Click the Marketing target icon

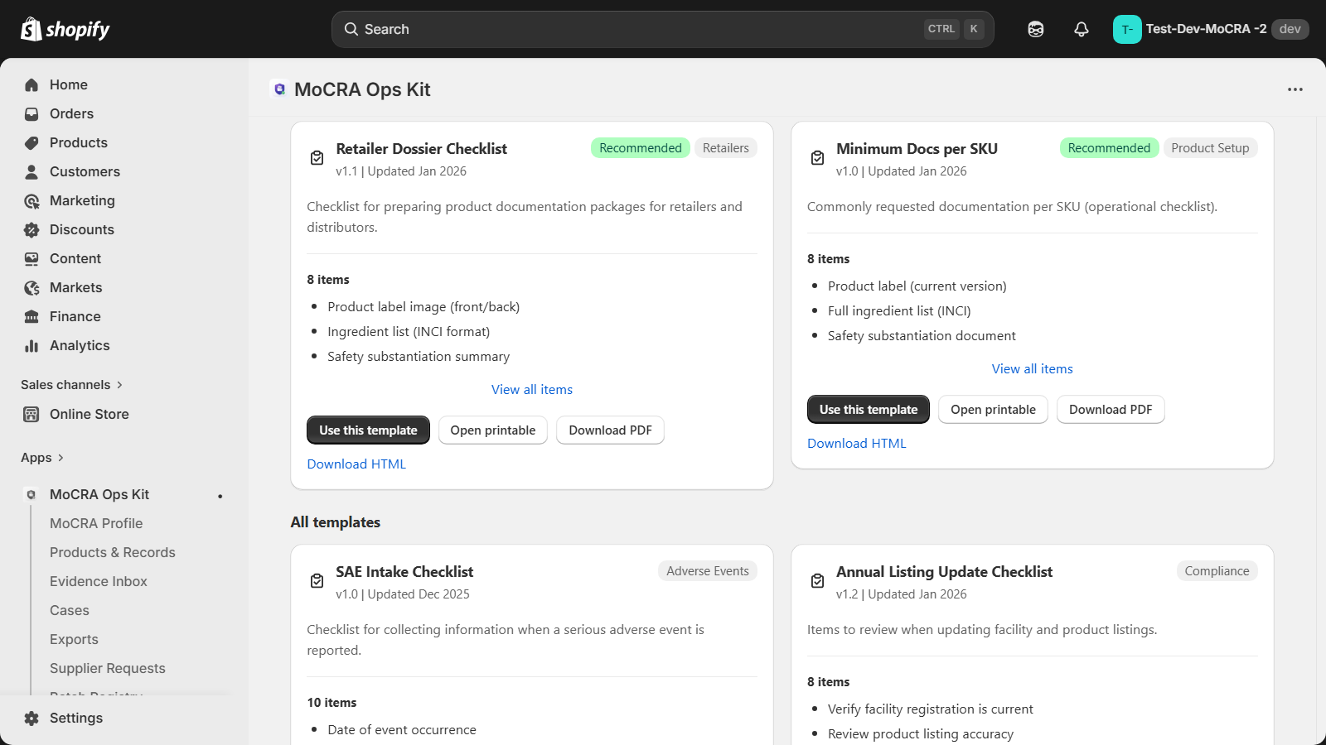point(31,200)
